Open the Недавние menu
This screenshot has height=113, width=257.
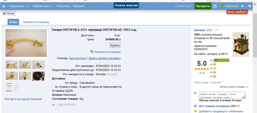[x=19, y=6]
